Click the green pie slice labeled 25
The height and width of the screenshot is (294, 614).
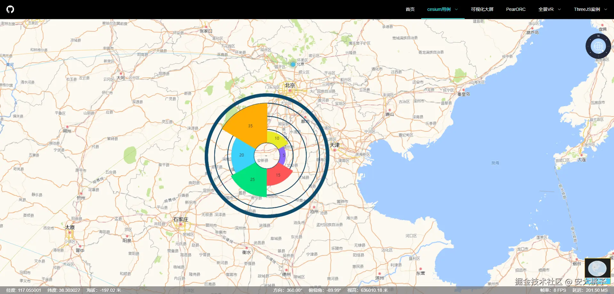(253, 179)
